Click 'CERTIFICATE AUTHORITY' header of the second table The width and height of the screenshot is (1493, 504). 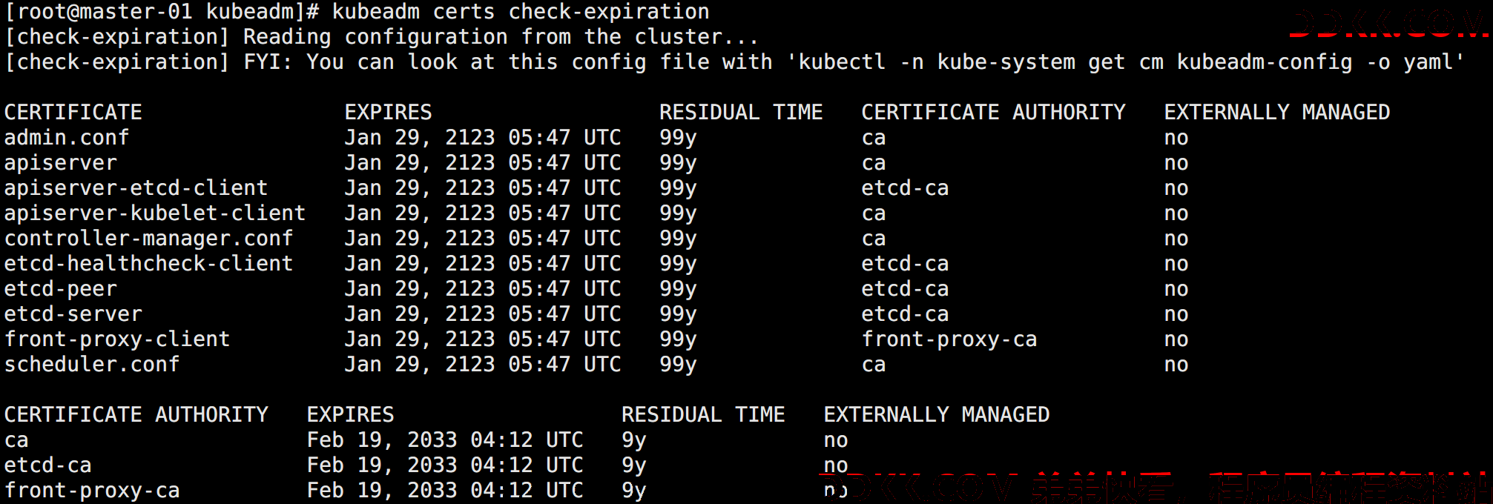(136, 415)
